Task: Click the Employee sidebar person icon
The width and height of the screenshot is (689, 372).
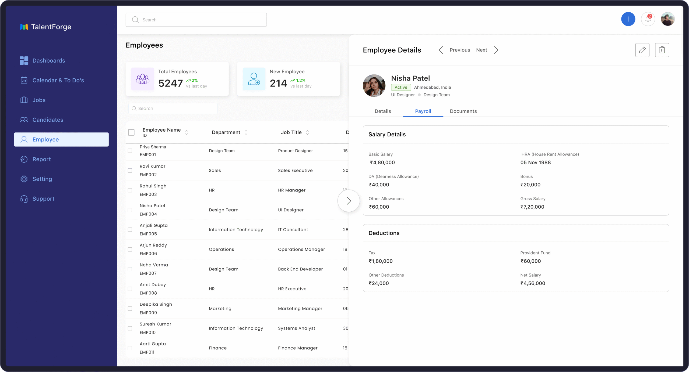Action: (24, 139)
